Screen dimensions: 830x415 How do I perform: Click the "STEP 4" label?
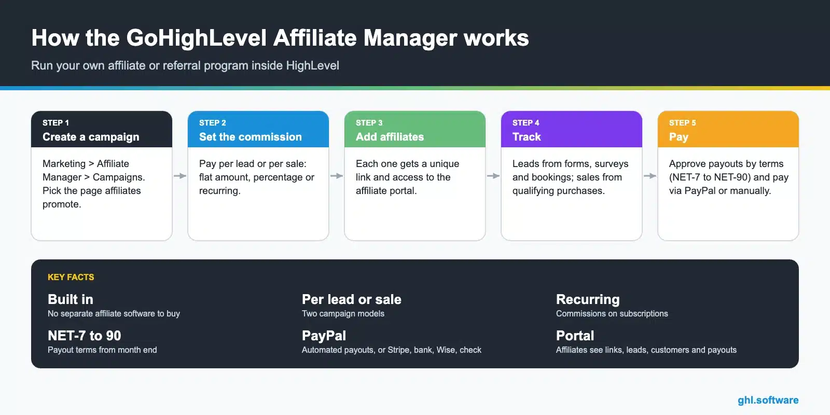[x=526, y=123]
